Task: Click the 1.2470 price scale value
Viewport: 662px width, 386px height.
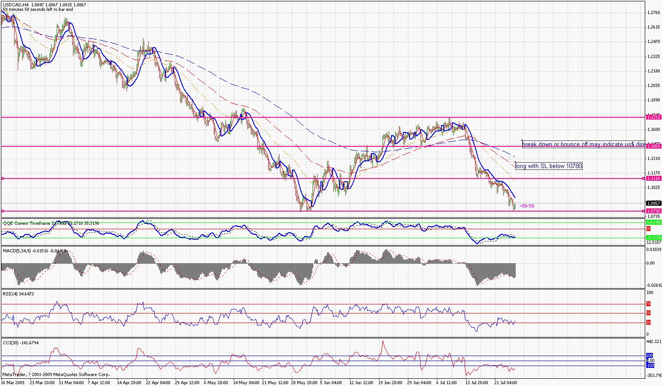Action: [654, 42]
